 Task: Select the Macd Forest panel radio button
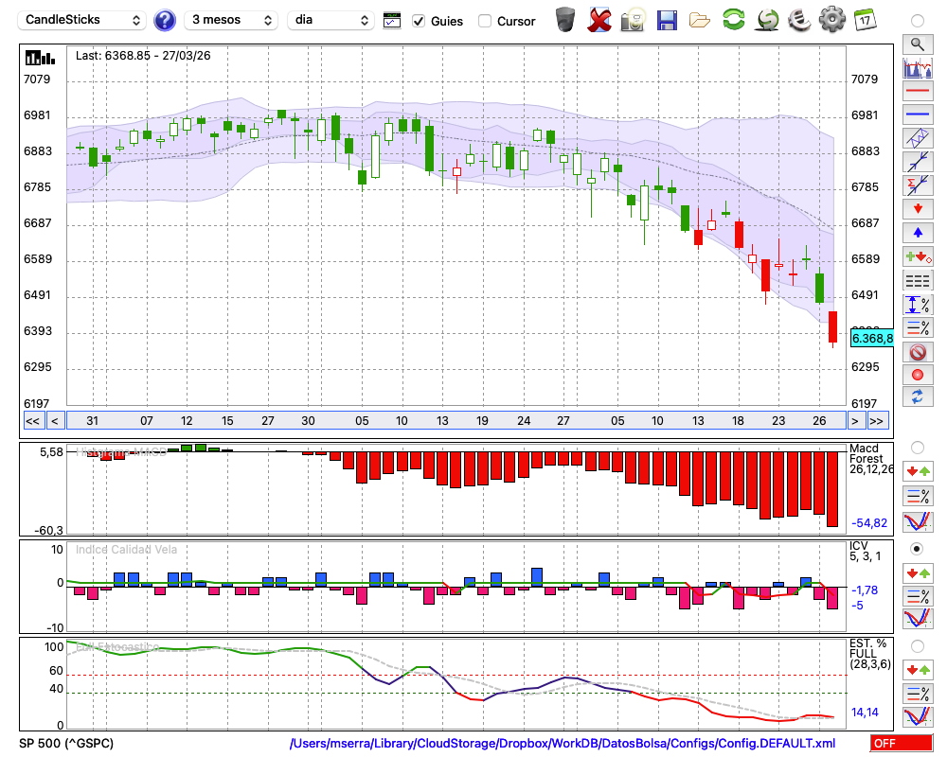(916, 447)
